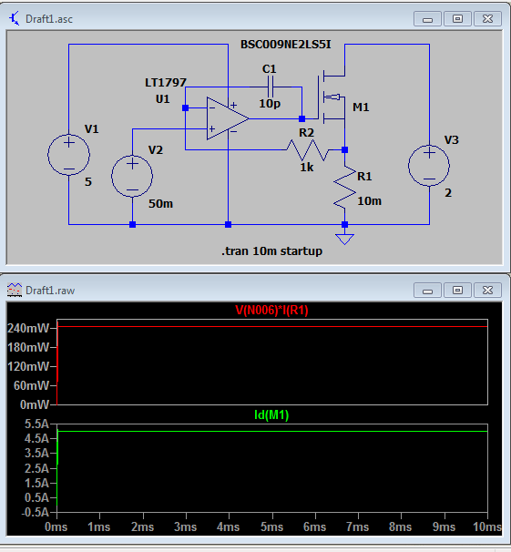Image resolution: width=511 pixels, height=552 pixels.
Task: Click the M1 transistor label
Action: pyautogui.click(x=361, y=107)
